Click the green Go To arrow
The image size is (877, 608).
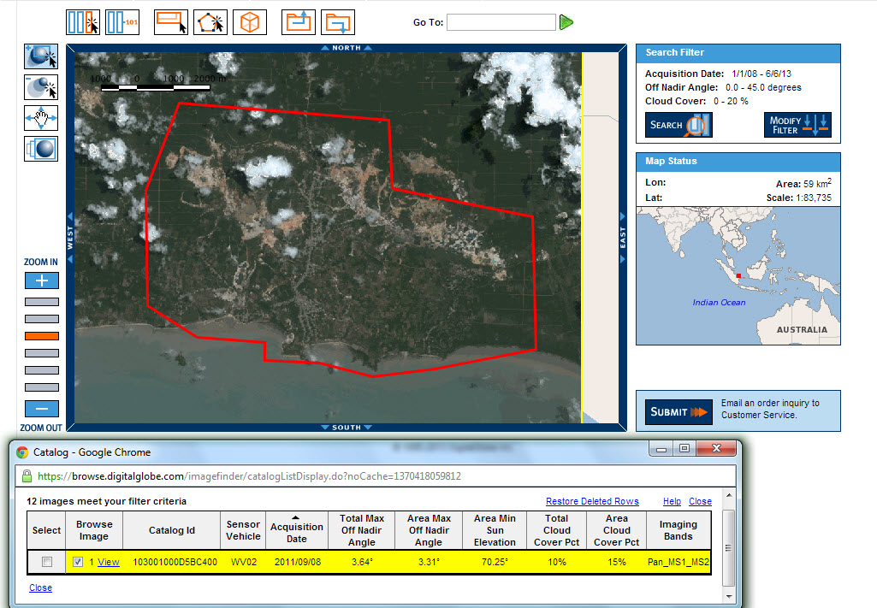click(x=566, y=22)
